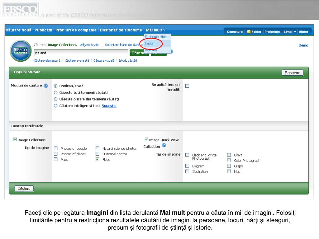Click Căutare elementară link

pyautogui.click(x=47, y=61)
